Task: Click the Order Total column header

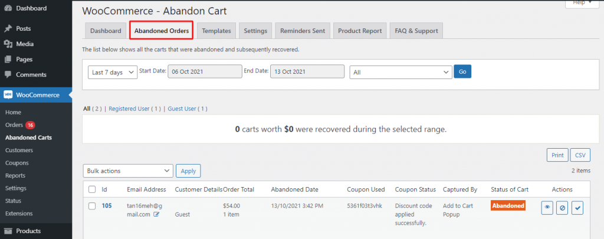Action: tap(238, 189)
